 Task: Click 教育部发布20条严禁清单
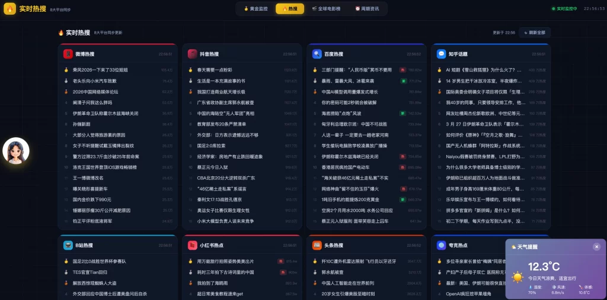coord(222,124)
